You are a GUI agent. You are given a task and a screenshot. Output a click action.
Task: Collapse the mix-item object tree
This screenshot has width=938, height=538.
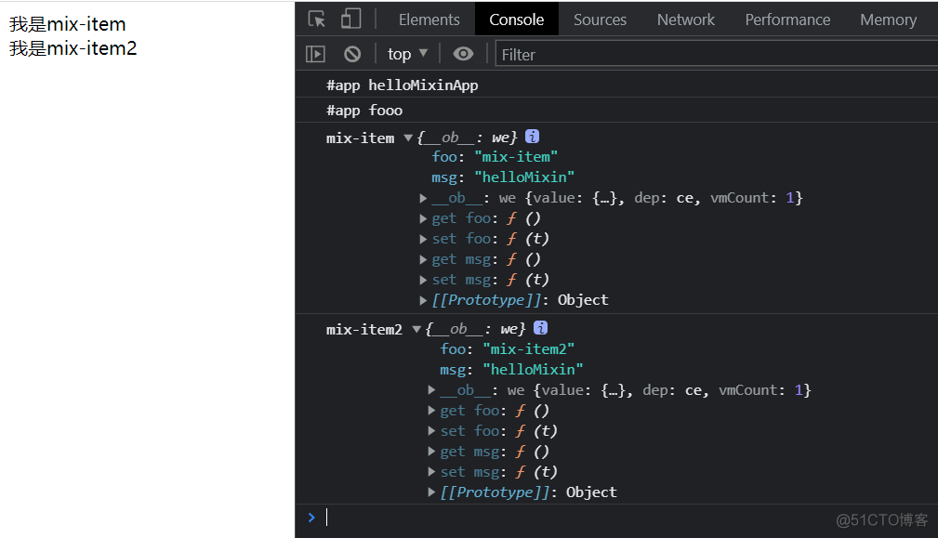408,138
